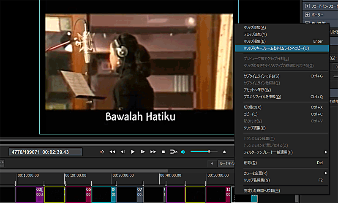Step back one frame
Screen dimensions: 338x203
[x=123, y=152]
